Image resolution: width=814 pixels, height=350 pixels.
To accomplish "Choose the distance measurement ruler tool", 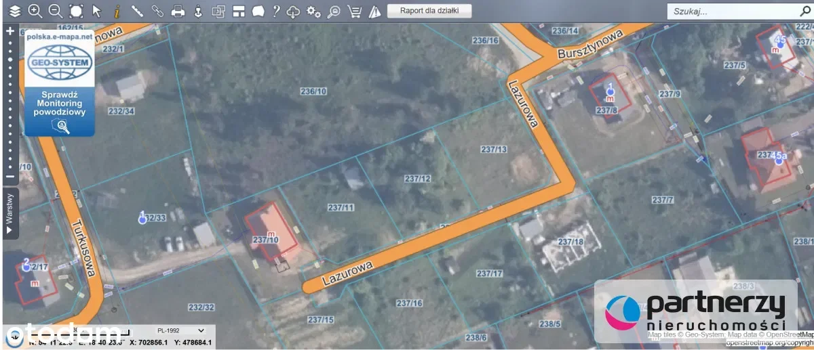I will click(137, 11).
